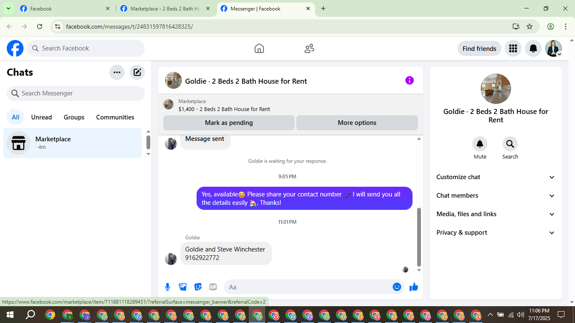Go back using browser back arrow

pos(9,26)
